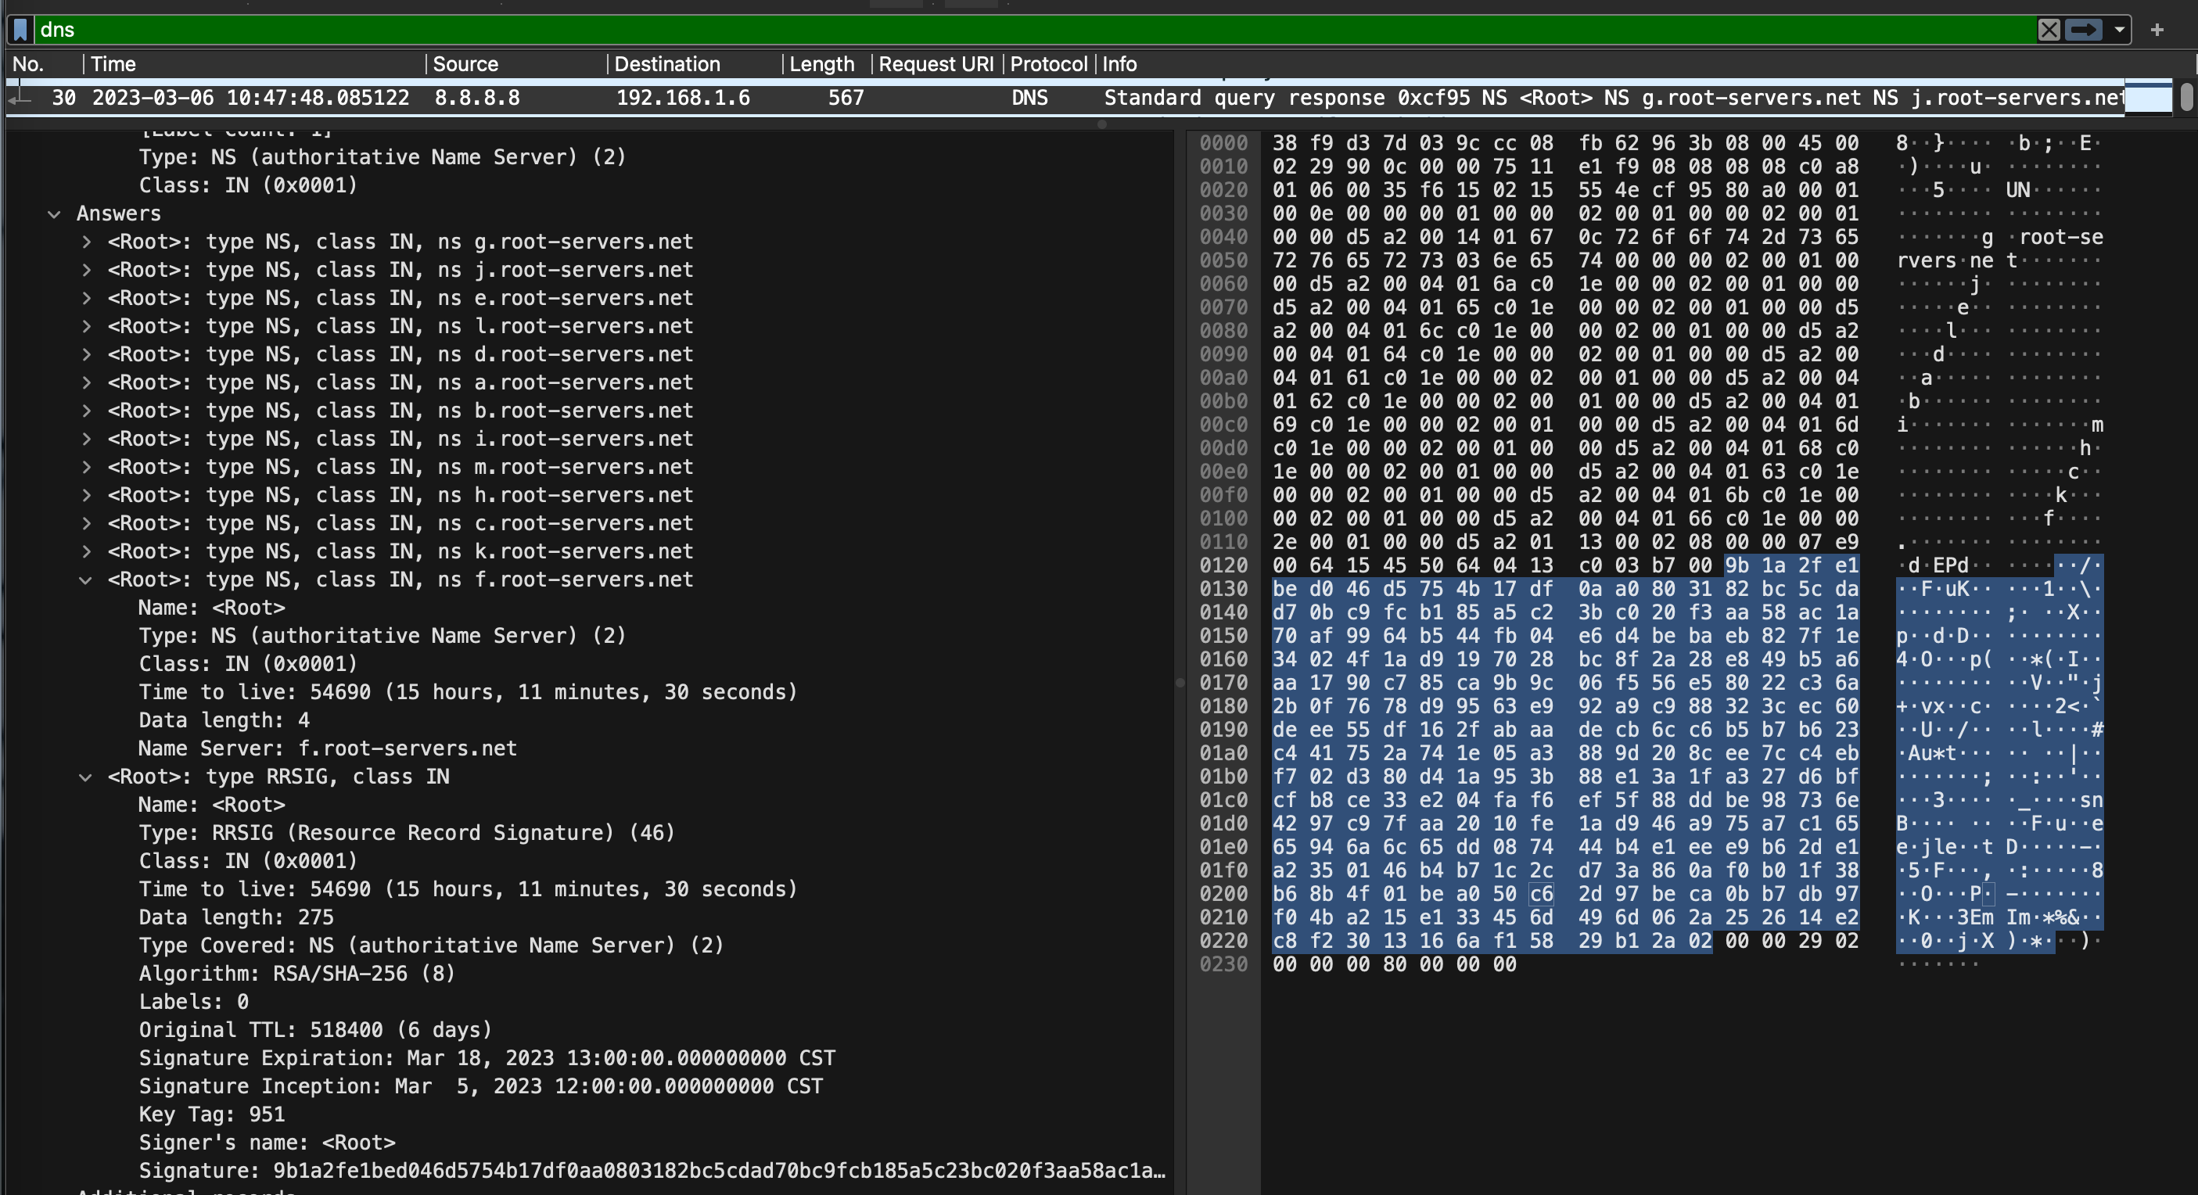The image size is (2198, 1195).
Task: Select 'Original TTL: 518400 (6 days)' field
Action: tap(316, 1029)
